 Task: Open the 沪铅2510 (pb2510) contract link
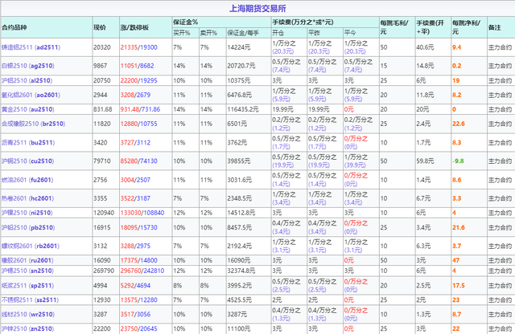[28, 227]
